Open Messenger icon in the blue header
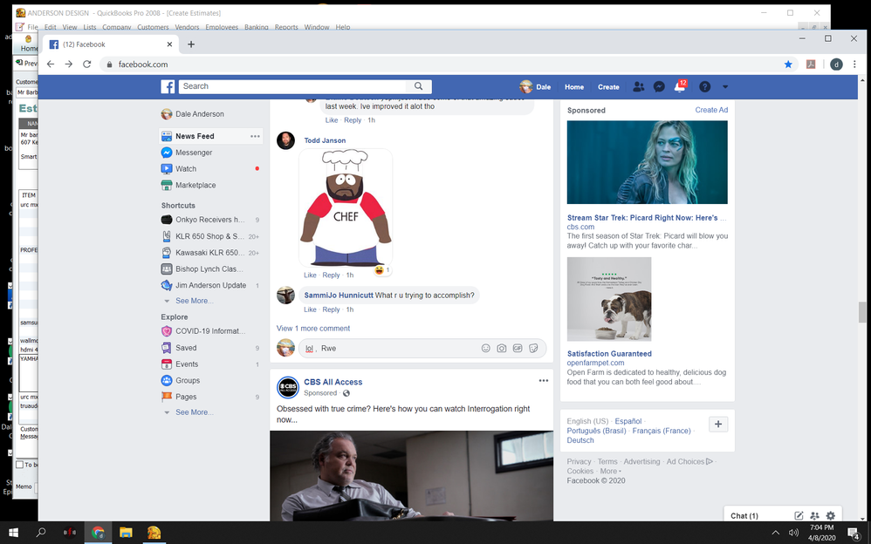The image size is (871, 544). click(659, 86)
